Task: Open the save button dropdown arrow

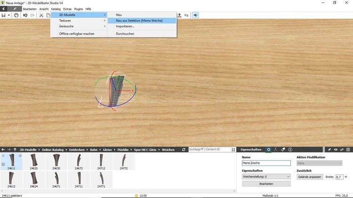Action: coord(9,15)
